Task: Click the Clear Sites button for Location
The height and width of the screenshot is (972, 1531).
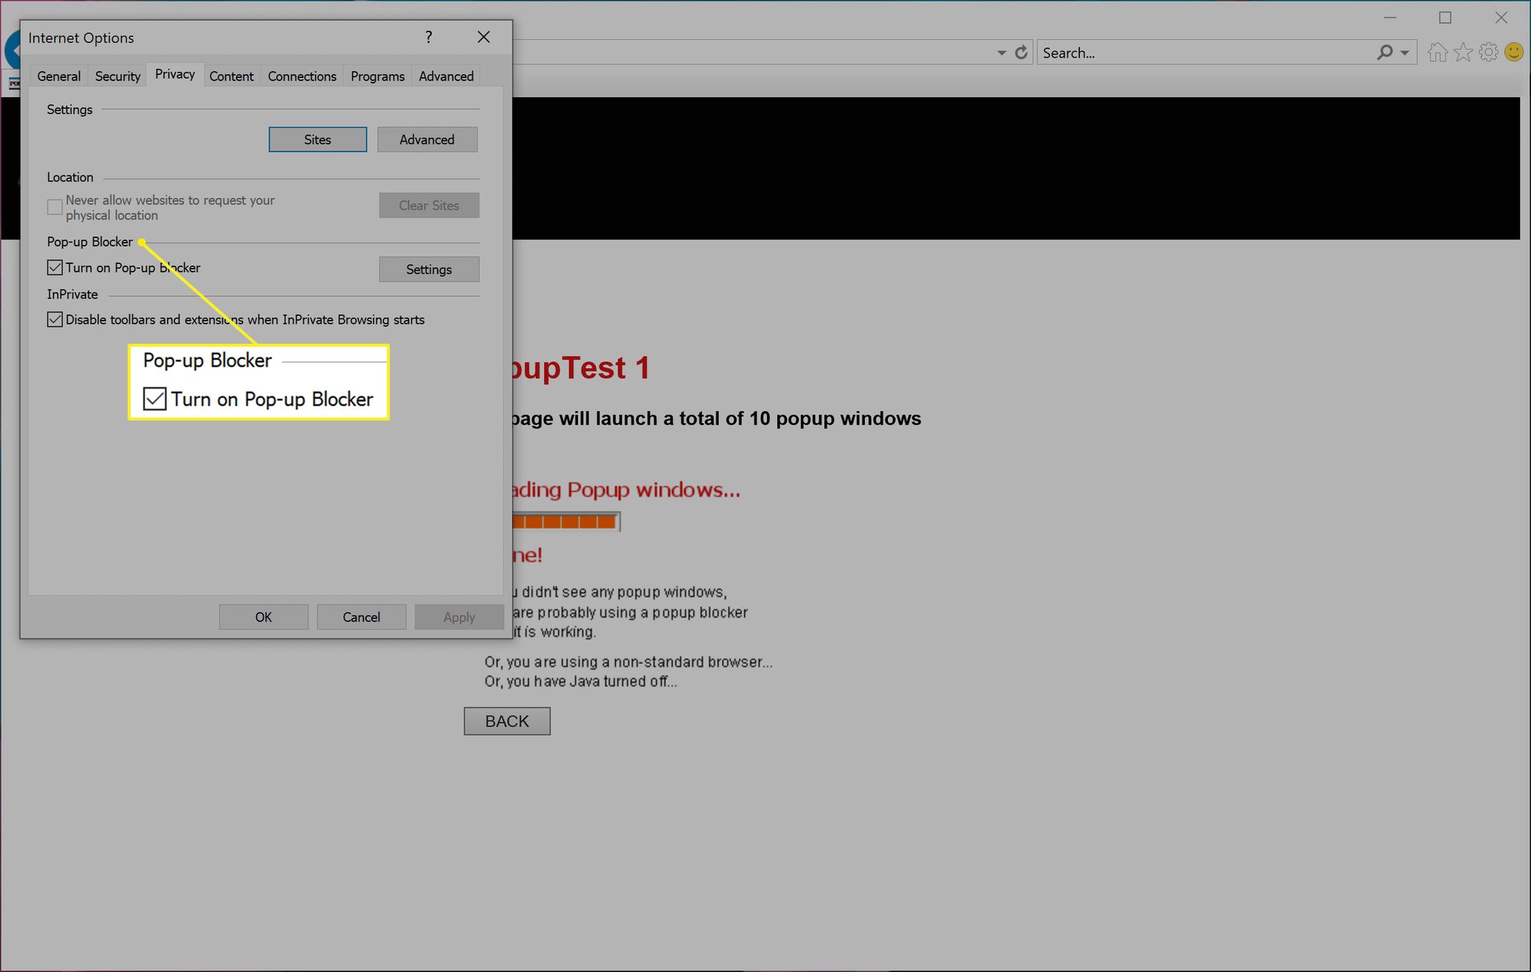Action: pos(429,204)
